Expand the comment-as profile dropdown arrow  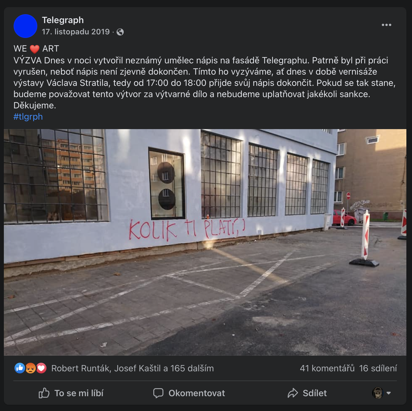pos(389,393)
